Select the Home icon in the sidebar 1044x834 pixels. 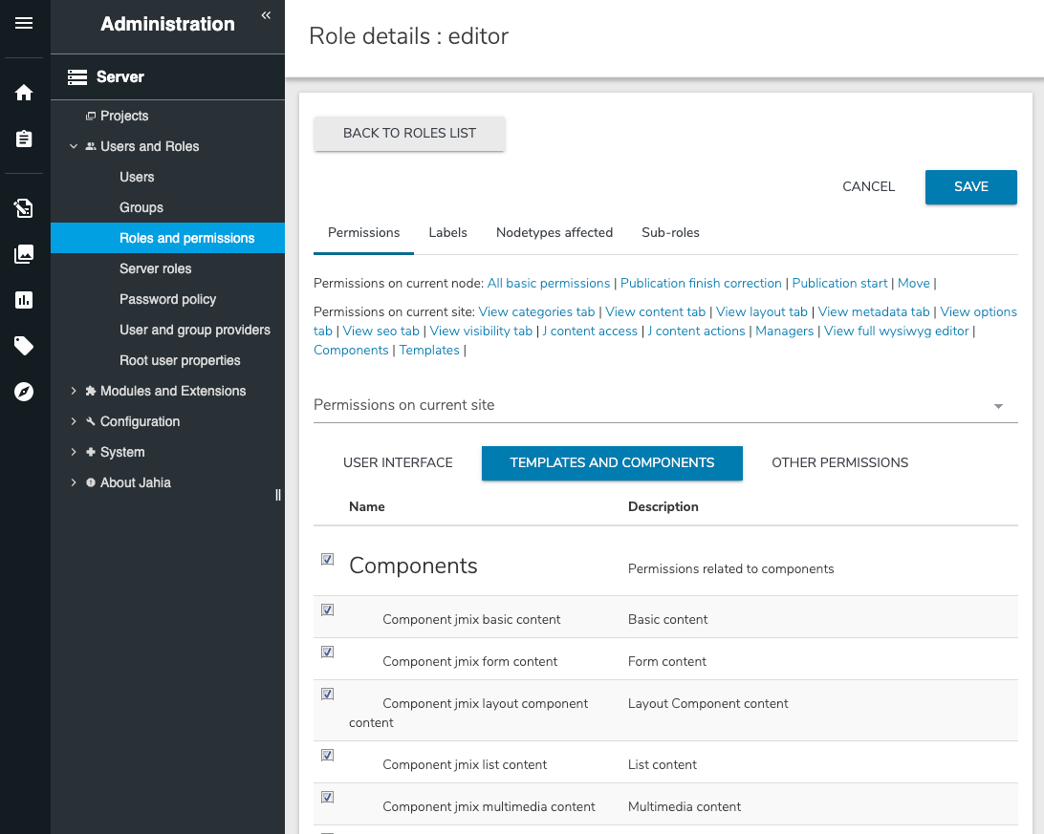pos(24,92)
